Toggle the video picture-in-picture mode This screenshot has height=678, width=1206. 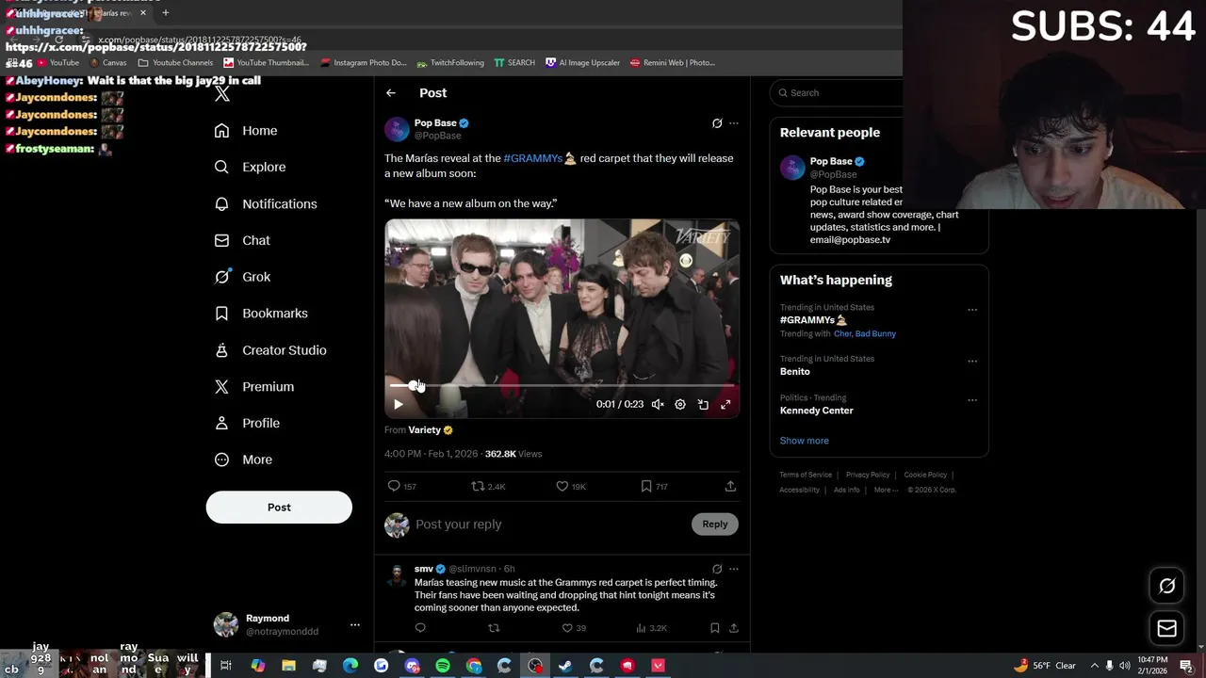click(703, 404)
